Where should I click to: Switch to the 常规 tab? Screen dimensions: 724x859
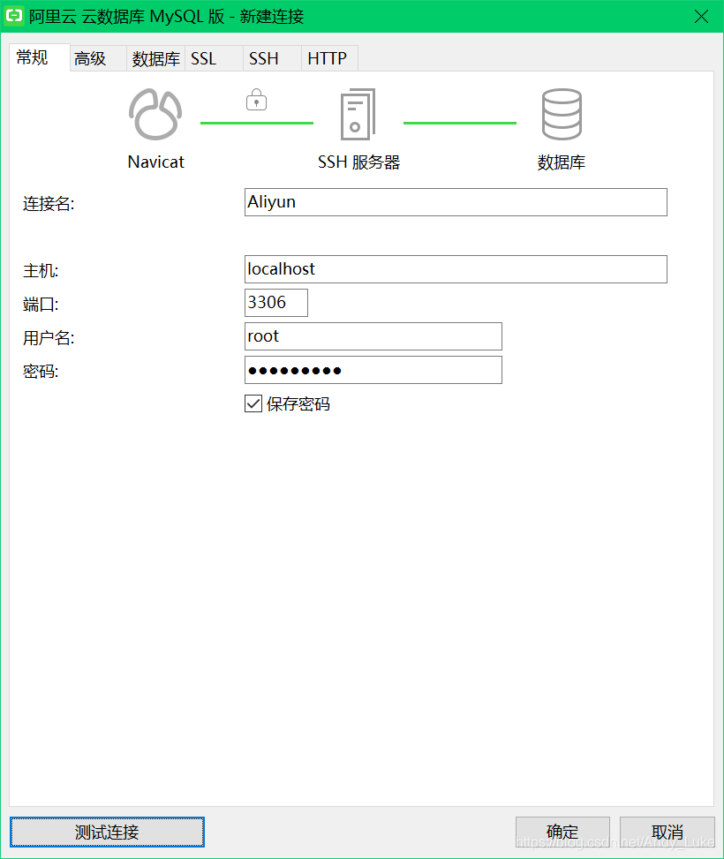[40, 57]
